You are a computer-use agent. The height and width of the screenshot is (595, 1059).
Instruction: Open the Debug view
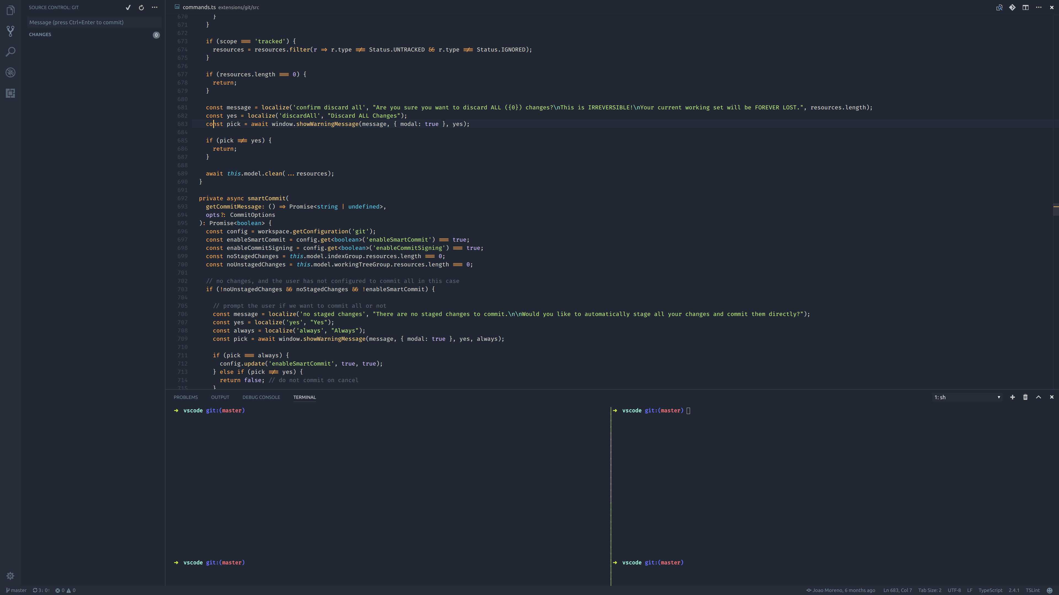pos(10,73)
